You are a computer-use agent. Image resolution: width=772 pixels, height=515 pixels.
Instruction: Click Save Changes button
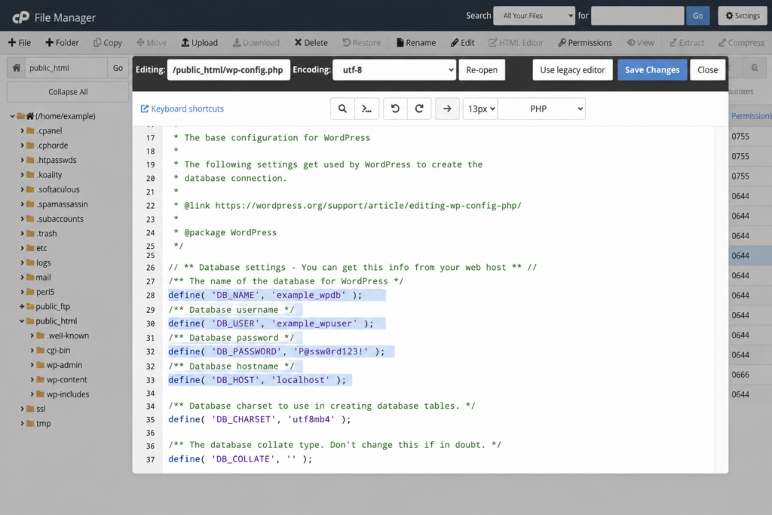click(652, 70)
